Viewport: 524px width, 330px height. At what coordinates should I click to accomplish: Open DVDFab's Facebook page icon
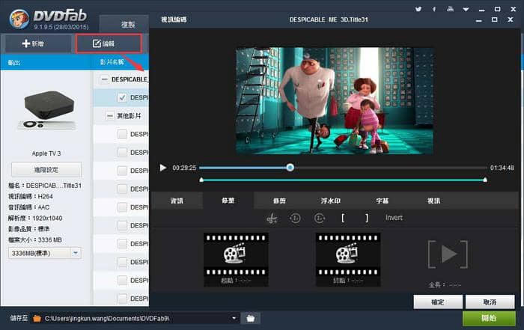pyautogui.click(x=434, y=9)
